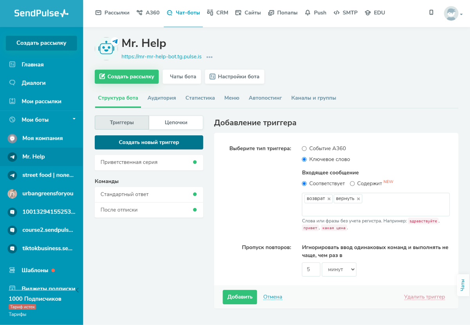Select the Событие A360 radio button
This screenshot has width=470, height=325.
[304, 148]
